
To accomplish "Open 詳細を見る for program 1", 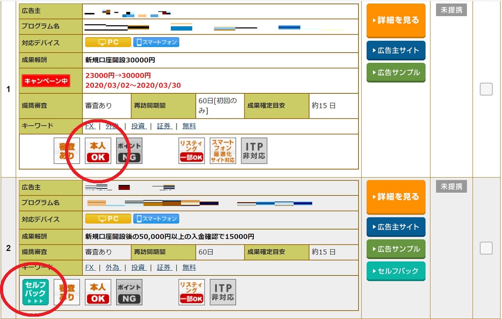I will pos(396,20).
